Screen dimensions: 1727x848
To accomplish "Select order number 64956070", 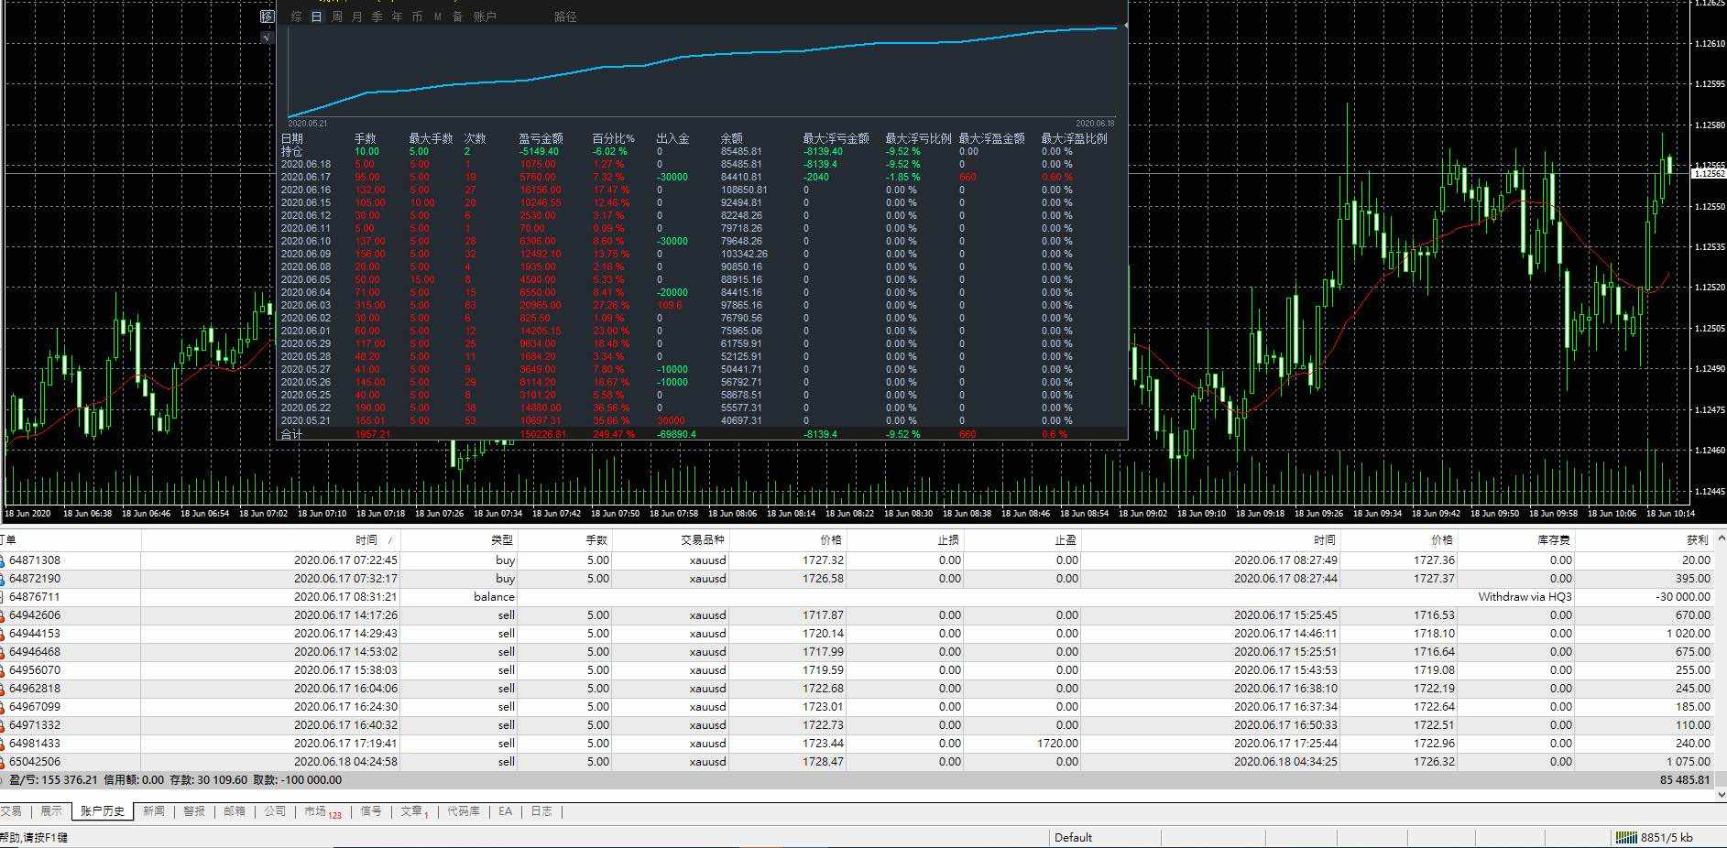I will (35, 670).
